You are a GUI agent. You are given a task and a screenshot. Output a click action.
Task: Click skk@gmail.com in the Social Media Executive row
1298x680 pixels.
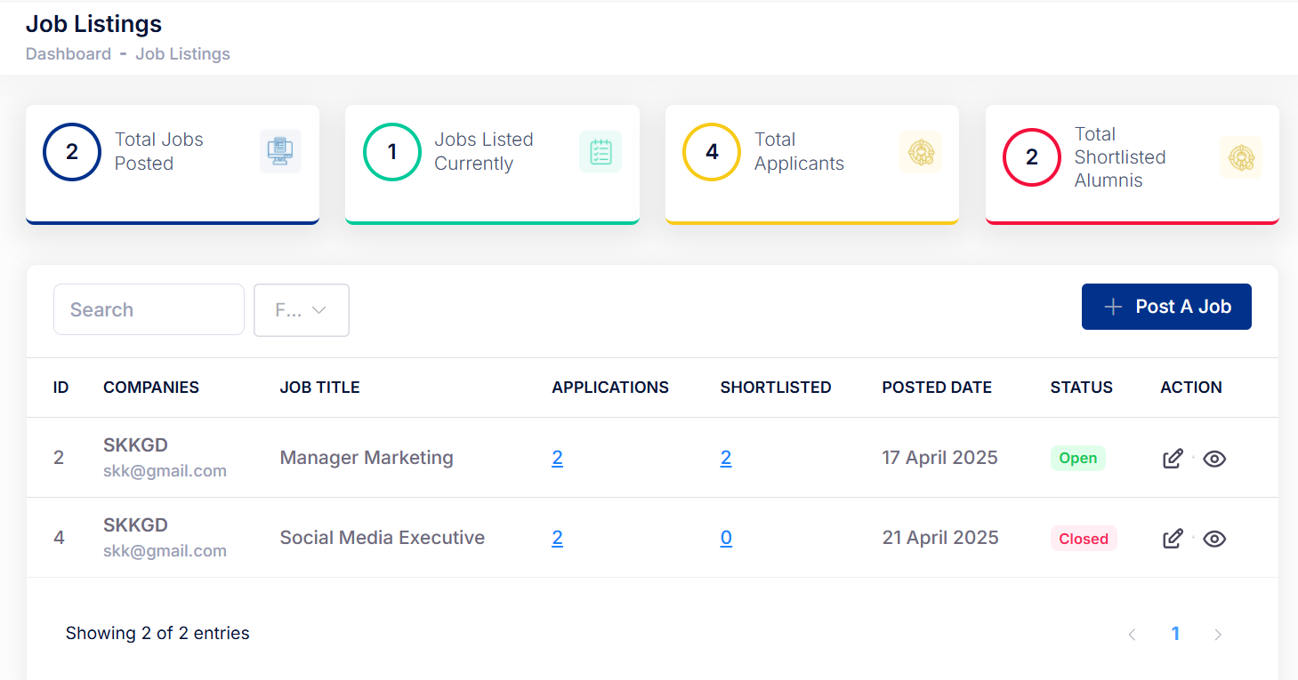tap(165, 551)
